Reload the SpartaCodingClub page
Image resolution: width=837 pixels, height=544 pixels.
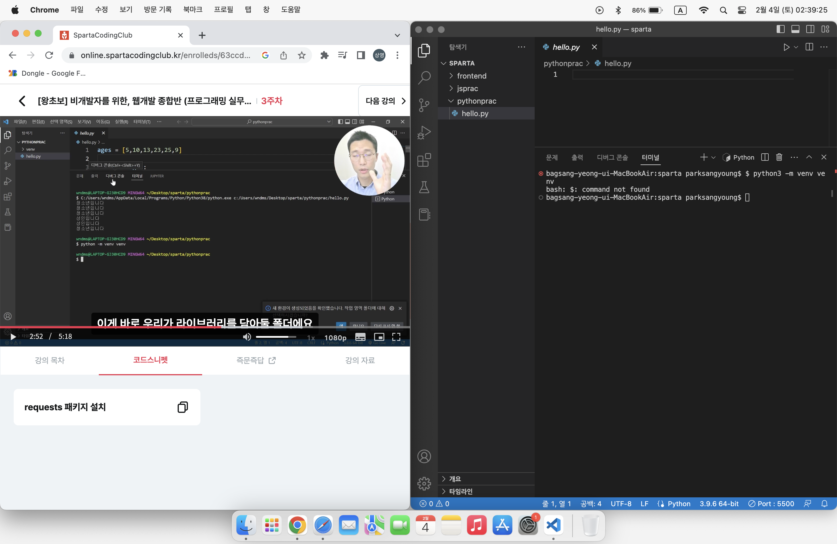[x=49, y=55]
